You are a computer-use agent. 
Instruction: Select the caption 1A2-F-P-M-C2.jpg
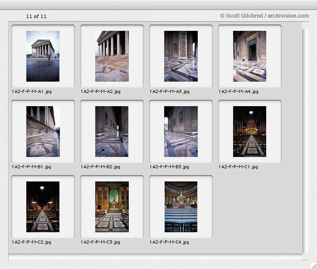(32, 242)
